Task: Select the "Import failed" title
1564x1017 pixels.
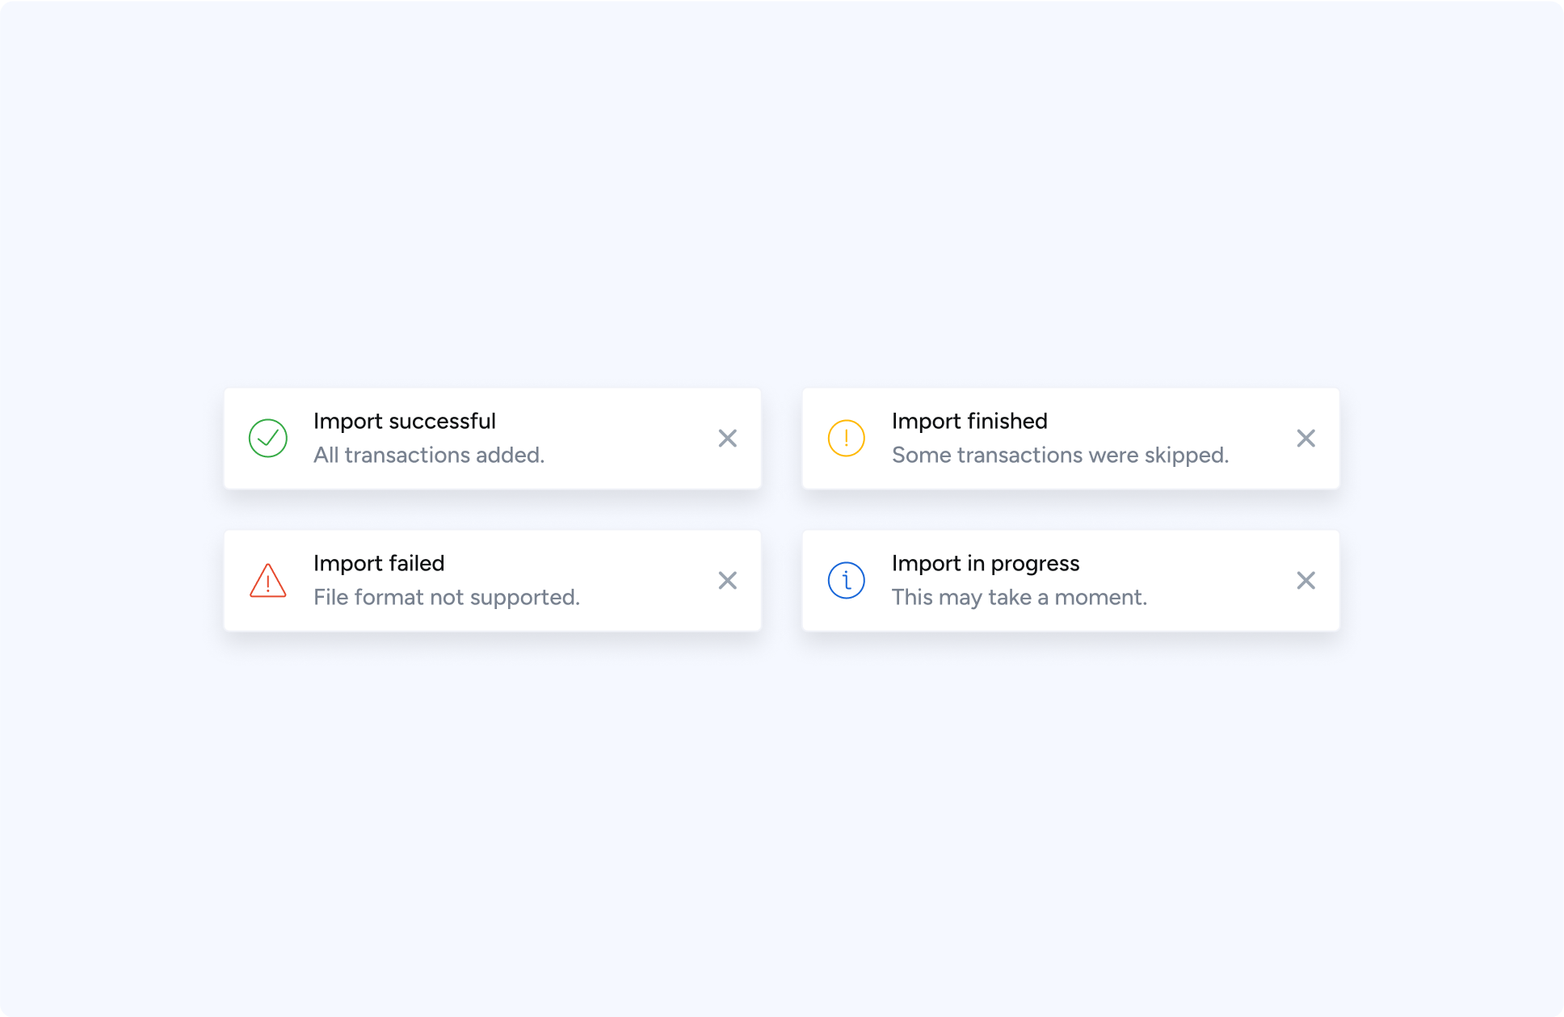Action: coord(379,564)
